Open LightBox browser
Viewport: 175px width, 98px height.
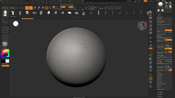[x=13, y=8]
